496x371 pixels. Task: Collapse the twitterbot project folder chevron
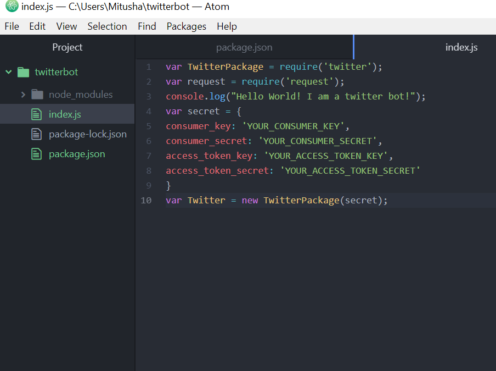9,72
